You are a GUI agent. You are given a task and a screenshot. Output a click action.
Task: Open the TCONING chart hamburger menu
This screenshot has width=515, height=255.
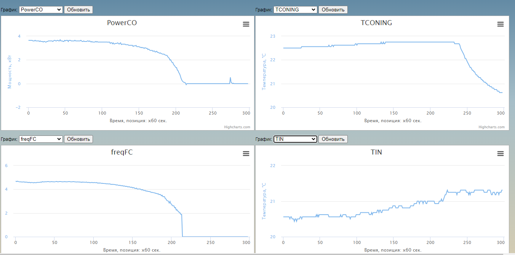(501, 24)
